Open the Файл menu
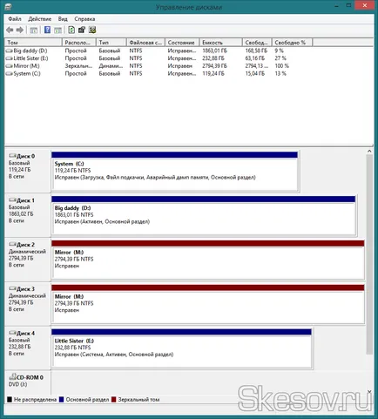Viewport: 378px width, 419px height. pyautogui.click(x=15, y=19)
